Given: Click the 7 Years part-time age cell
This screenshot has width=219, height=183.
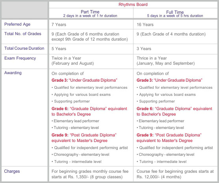Looking at the screenshot, I should 59,24.
